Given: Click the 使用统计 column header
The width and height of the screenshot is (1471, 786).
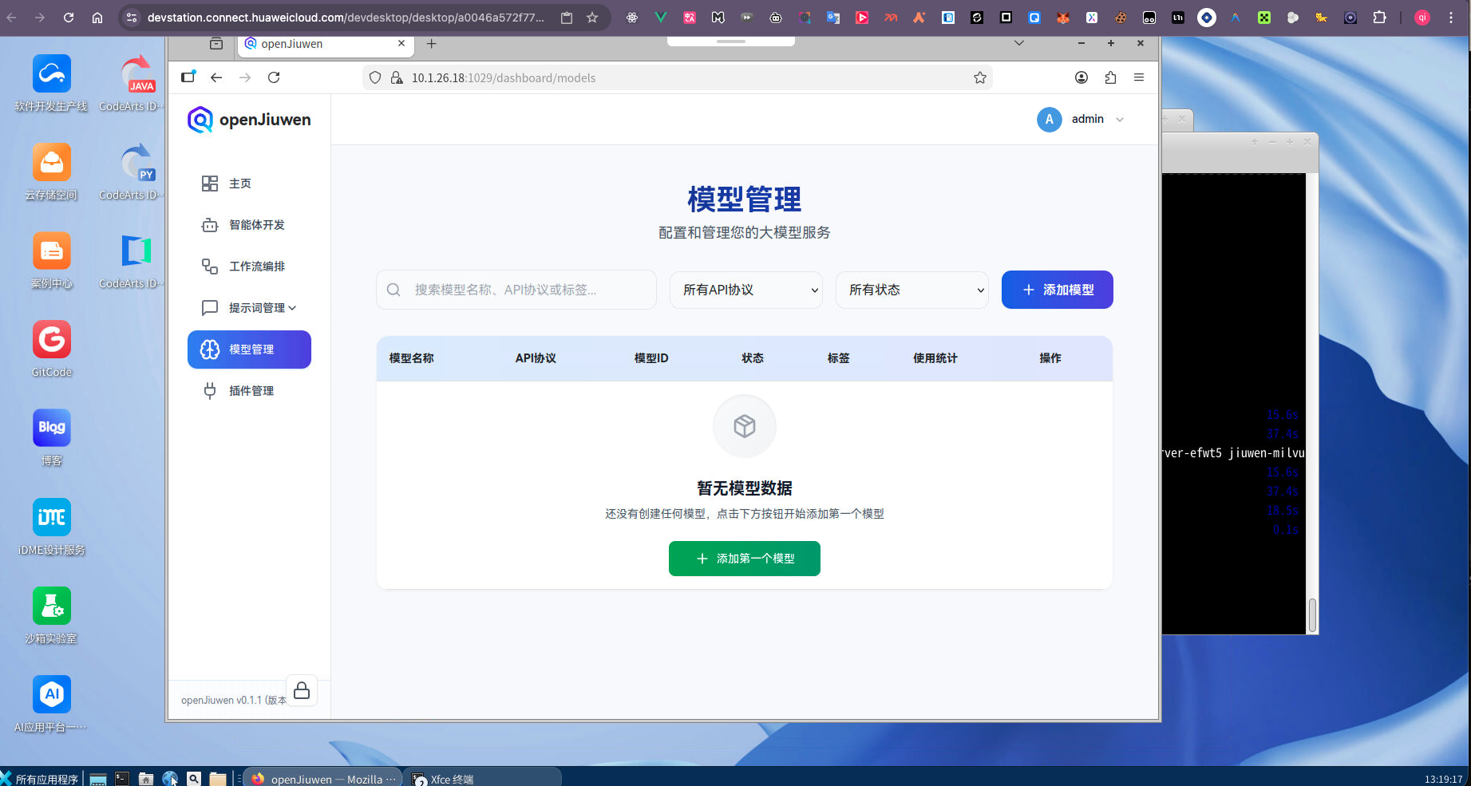Looking at the screenshot, I should pyautogui.click(x=935, y=358).
